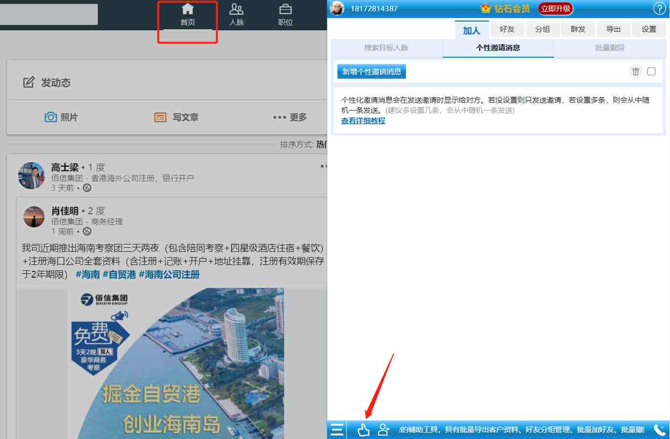Switch to the 导出 tab

[613, 29]
